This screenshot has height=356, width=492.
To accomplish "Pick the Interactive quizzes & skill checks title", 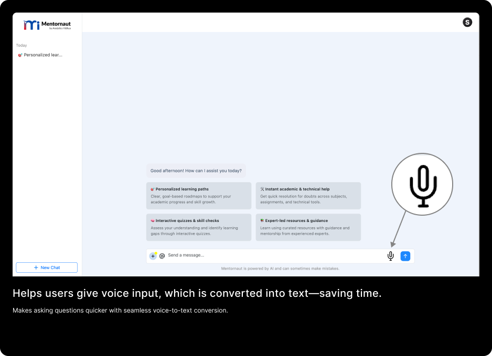I will click(187, 220).
